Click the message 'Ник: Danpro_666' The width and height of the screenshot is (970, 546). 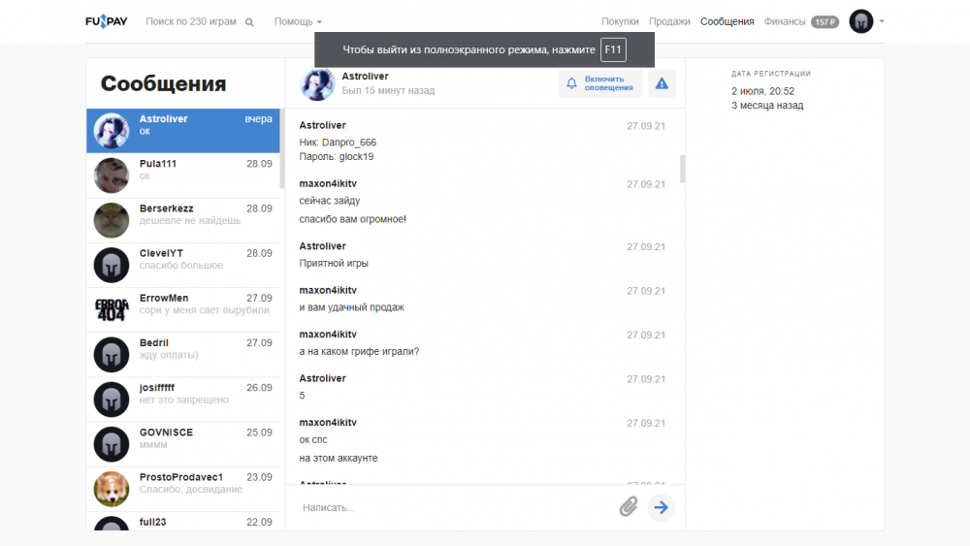[338, 143]
